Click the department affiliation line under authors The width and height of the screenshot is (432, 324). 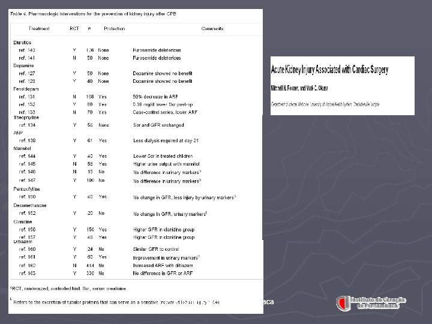325,104
